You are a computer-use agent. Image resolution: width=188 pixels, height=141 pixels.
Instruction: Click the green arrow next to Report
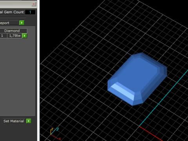pos(22,23)
